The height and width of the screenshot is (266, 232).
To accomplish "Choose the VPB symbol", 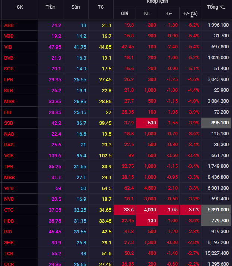I will pos(9,188).
